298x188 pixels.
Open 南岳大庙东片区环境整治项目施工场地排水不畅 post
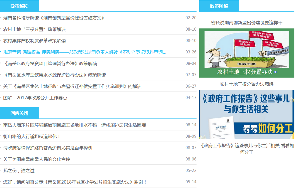pos(74,125)
